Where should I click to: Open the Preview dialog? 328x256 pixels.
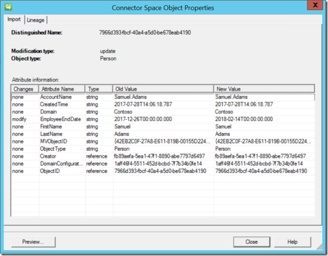(33, 242)
